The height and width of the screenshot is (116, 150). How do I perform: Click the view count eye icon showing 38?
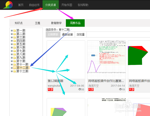click(79, 89)
